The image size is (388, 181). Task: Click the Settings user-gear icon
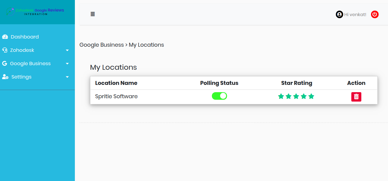[x=5, y=77]
